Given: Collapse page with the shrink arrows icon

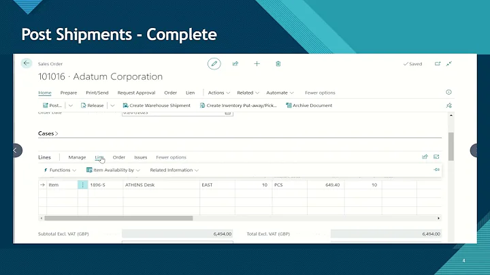Looking at the screenshot, I should tap(449, 64).
